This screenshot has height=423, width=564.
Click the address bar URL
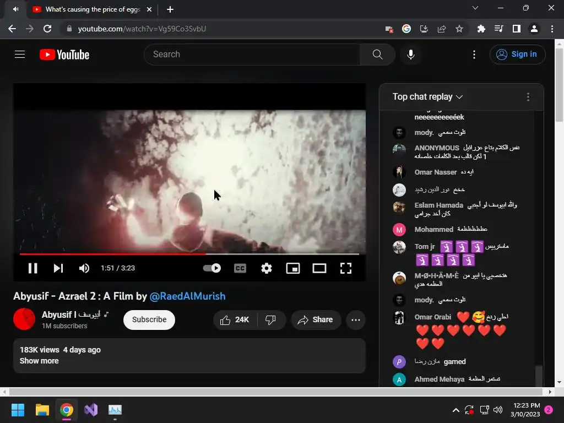(x=142, y=29)
